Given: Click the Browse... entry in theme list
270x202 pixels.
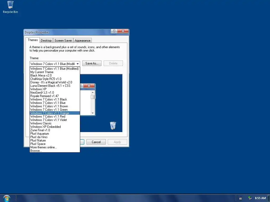Looking at the screenshot, I should 55,151.
